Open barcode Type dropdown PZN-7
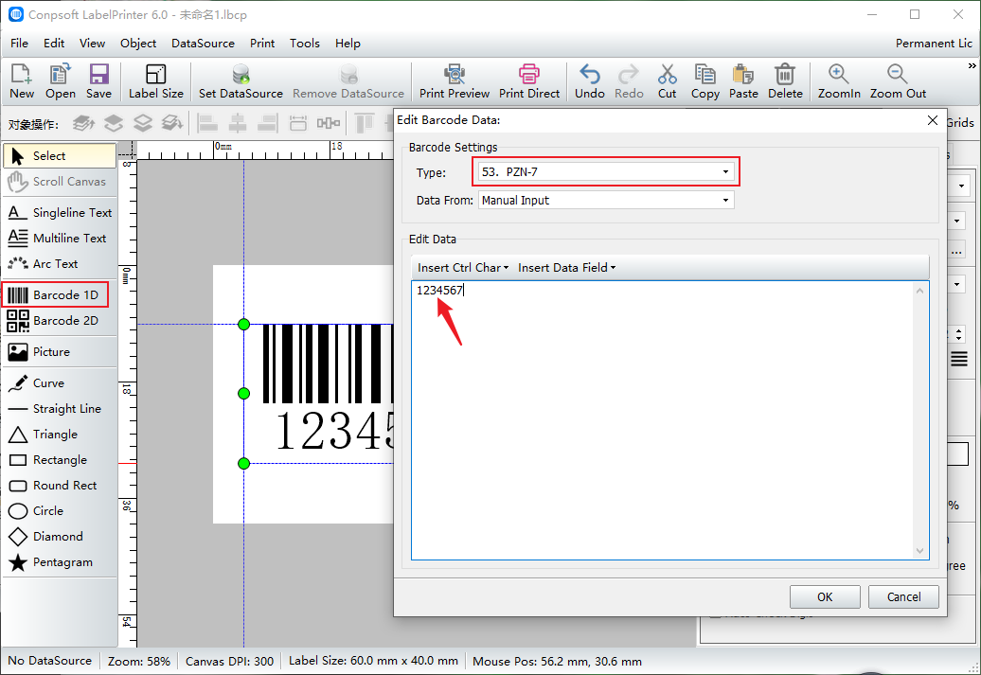 point(606,171)
